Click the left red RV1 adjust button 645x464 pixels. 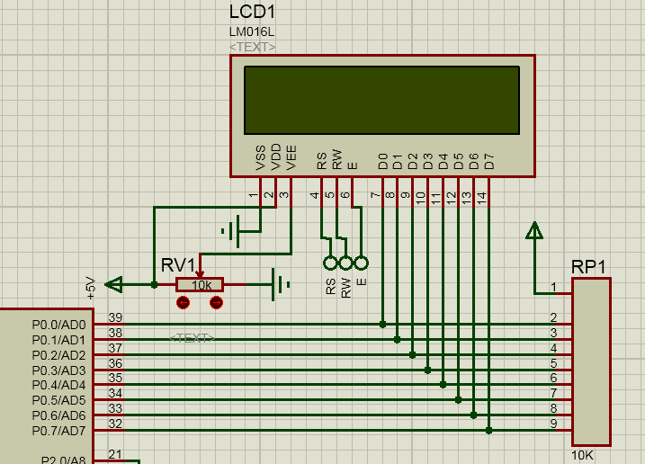(184, 303)
